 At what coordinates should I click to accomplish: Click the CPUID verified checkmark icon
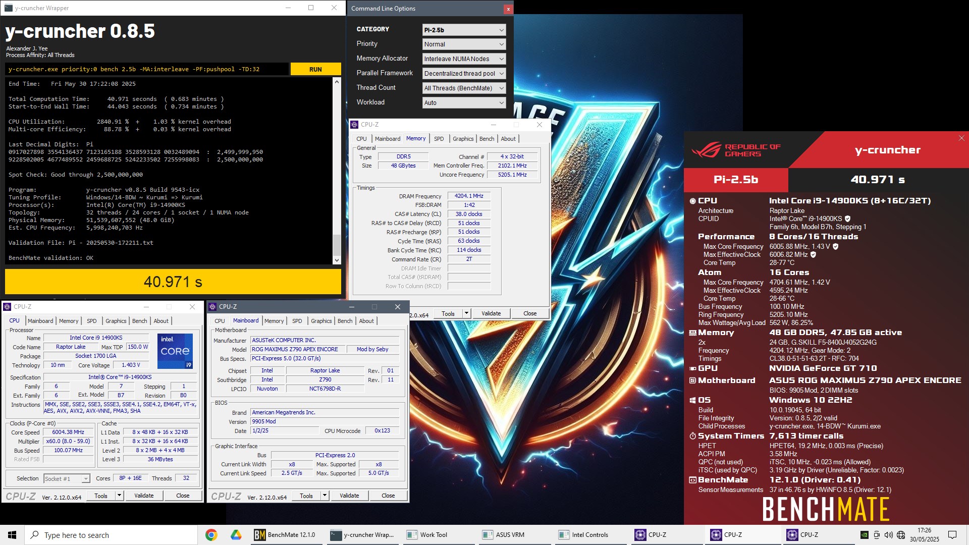click(x=847, y=219)
